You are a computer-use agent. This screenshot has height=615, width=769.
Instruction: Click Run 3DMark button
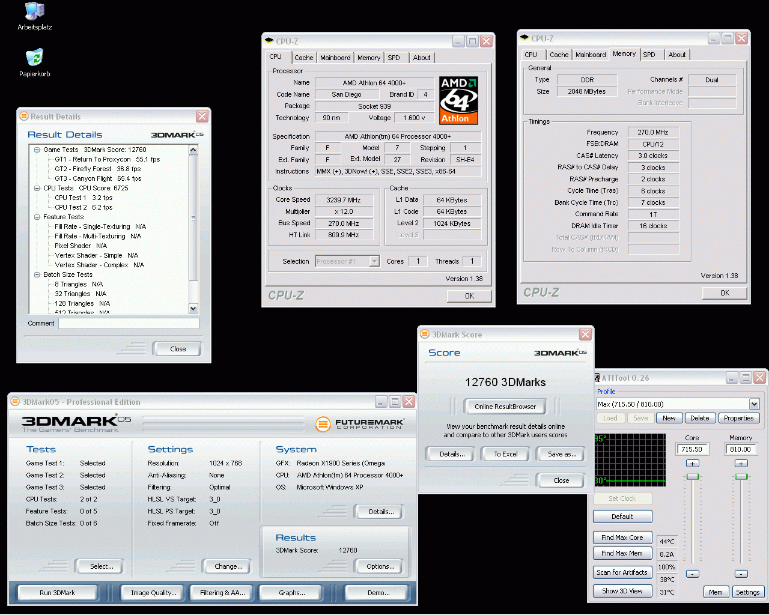[x=58, y=593]
